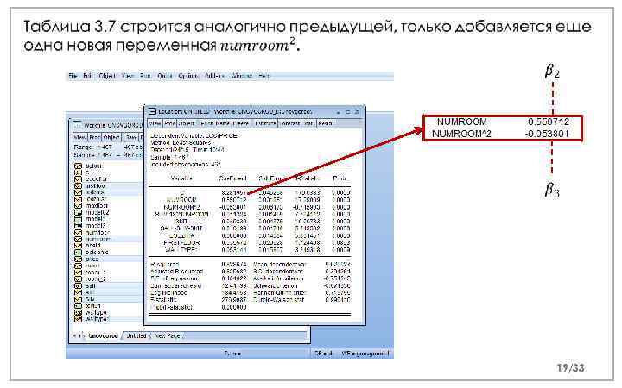Image resolution: width=622 pixels, height=388 pixels.
Task: Select the series icon beside numfloor
Action: 78,233
